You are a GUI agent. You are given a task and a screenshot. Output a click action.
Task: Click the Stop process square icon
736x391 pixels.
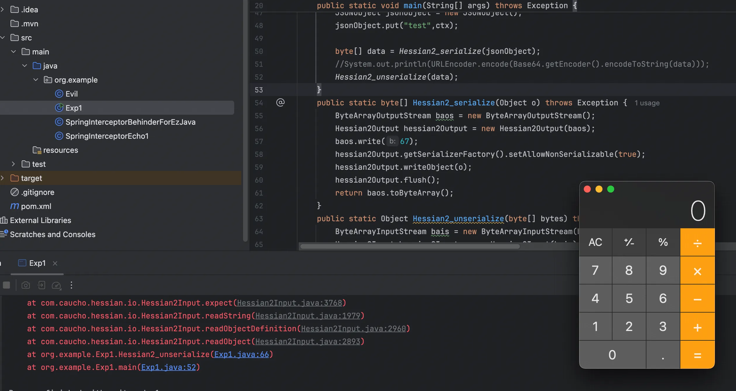6,285
